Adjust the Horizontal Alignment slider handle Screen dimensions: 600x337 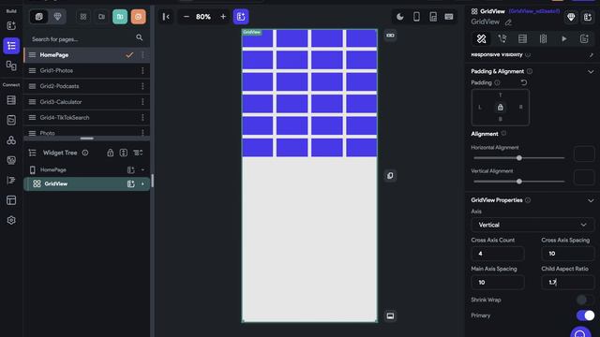point(518,158)
